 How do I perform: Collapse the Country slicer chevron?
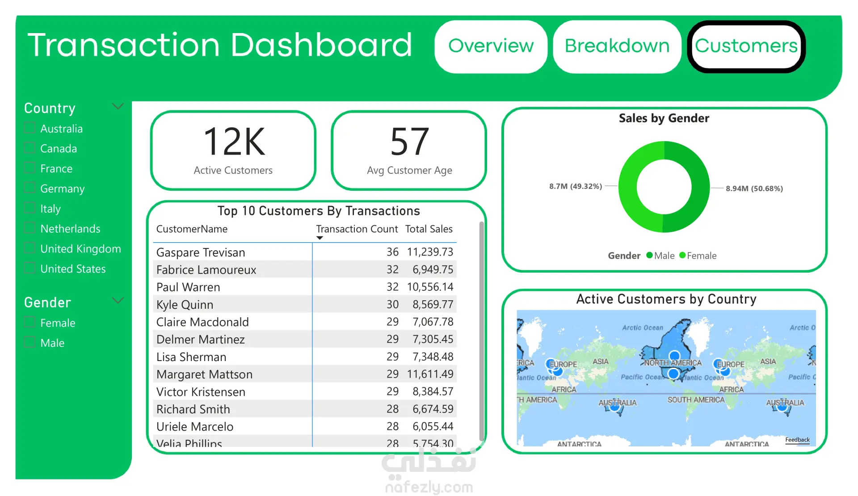coord(118,107)
